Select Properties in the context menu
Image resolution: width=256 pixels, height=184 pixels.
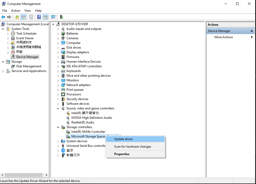tap(122, 154)
